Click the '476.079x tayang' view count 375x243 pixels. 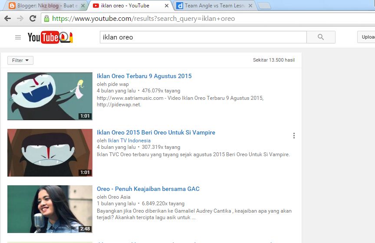pos(161,91)
